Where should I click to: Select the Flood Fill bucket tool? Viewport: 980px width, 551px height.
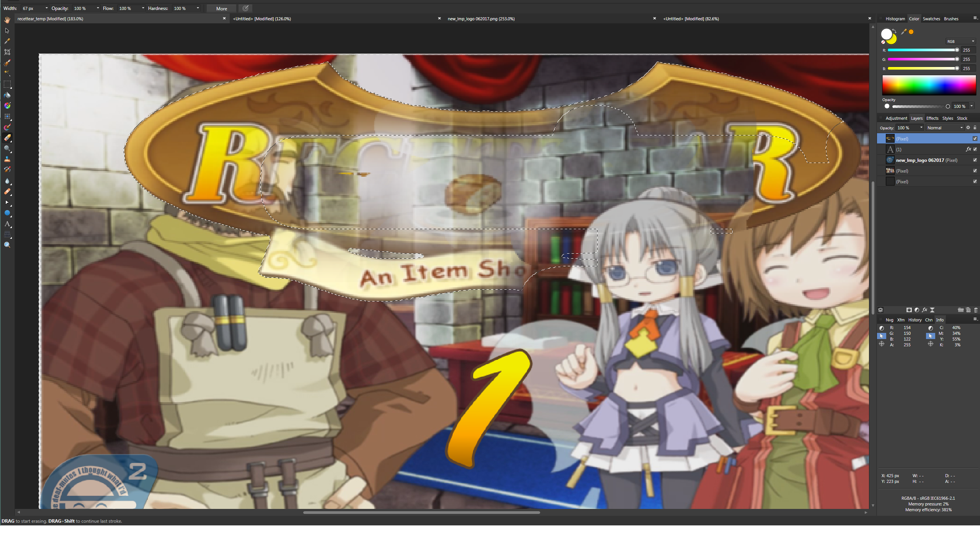pos(7,95)
